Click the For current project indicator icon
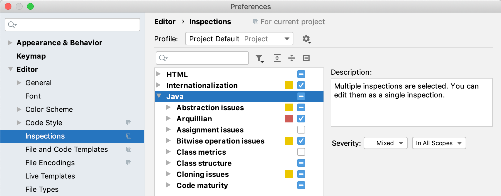 point(256,22)
